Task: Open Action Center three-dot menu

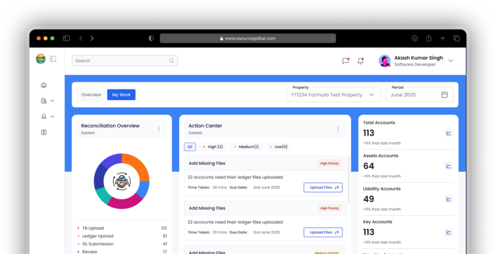Action: point(338,129)
